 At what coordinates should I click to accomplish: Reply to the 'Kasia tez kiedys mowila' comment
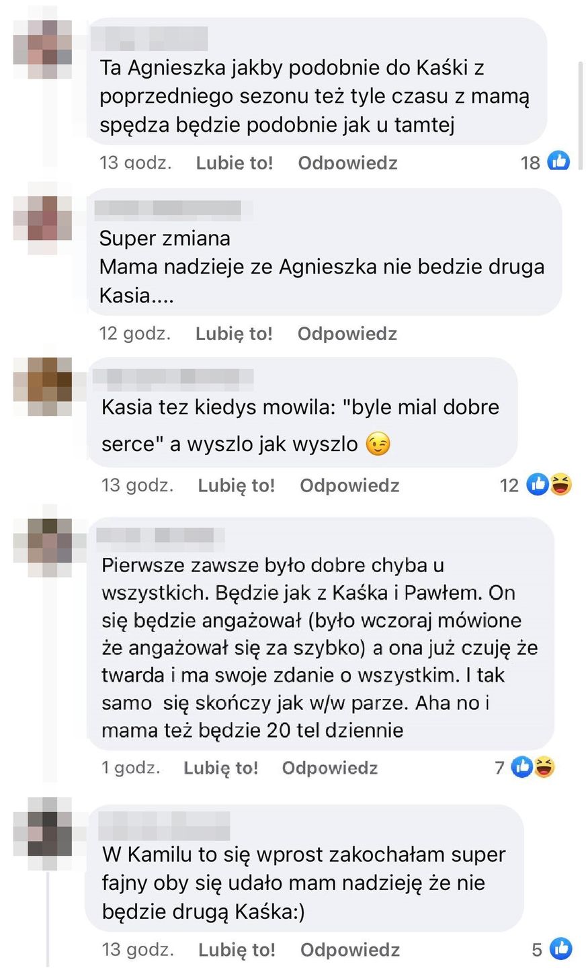(349, 485)
